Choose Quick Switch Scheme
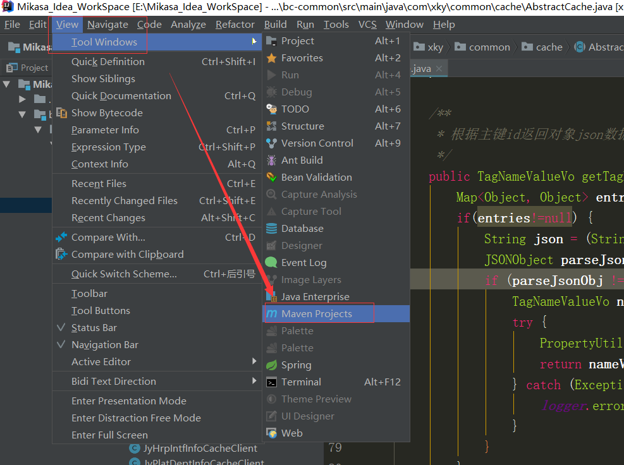This screenshot has height=465, width=624. point(157,274)
